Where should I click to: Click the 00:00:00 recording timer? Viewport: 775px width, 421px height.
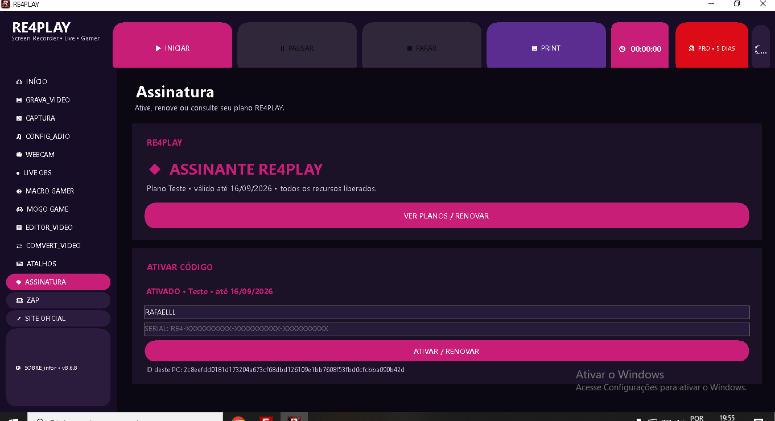click(x=640, y=46)
